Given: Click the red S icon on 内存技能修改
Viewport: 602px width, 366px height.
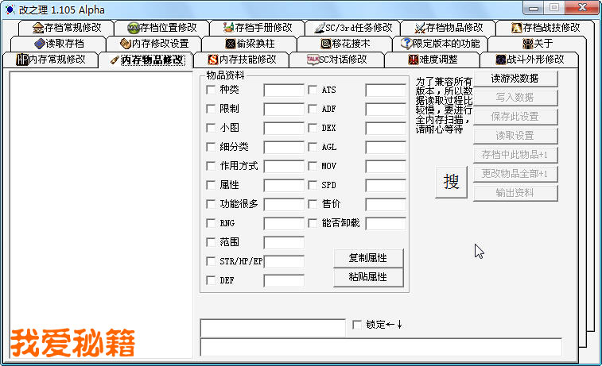Looking at the screenshot, I should [212, 60].
